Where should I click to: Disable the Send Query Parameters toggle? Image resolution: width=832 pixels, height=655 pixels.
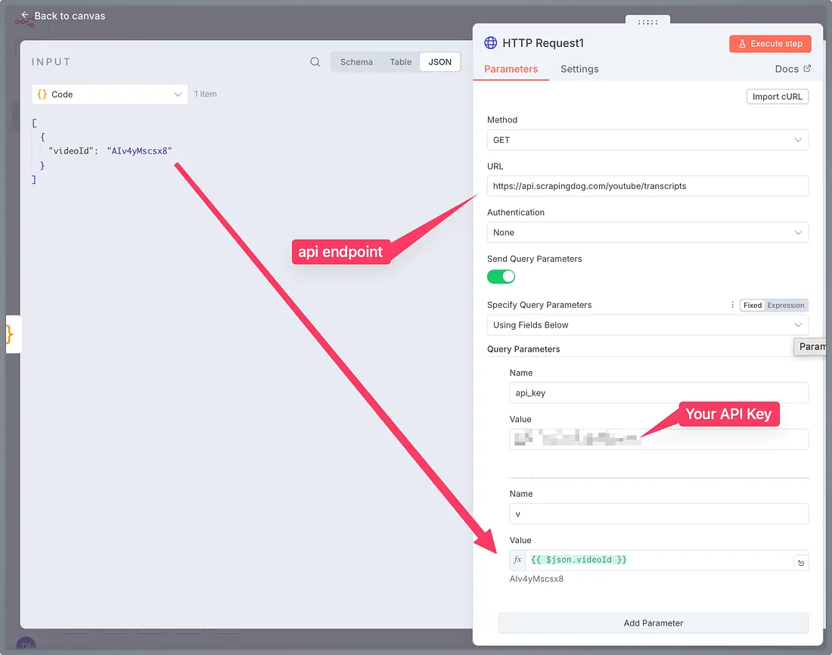(501, 277)
